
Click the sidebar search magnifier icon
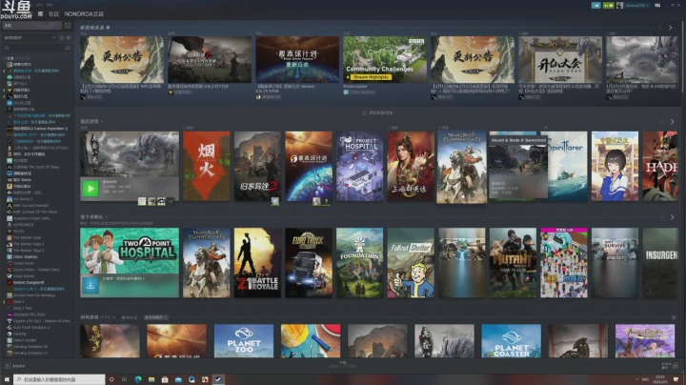pyautogui.click(x=7, y=48)
